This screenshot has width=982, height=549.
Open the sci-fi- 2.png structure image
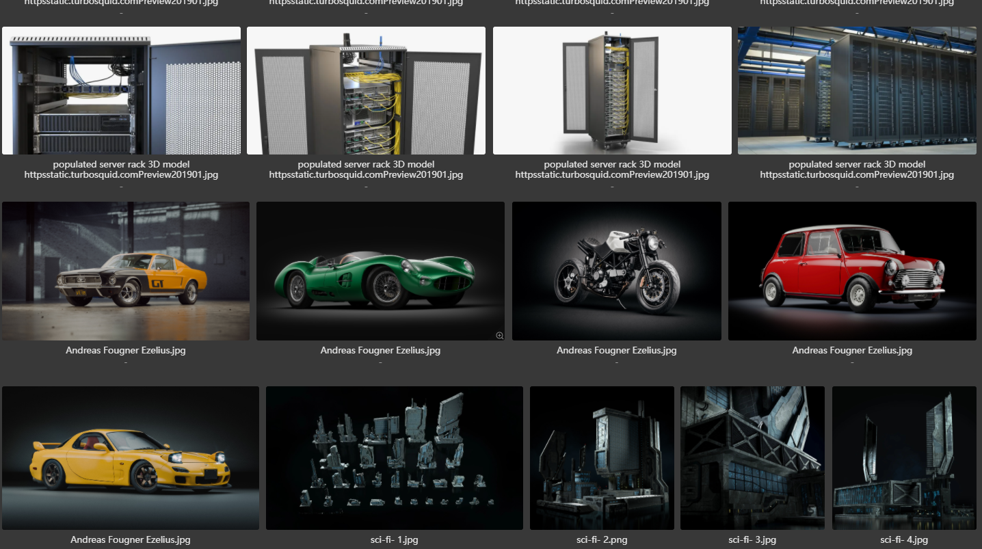pyautogui.click(x=601, y=457)
